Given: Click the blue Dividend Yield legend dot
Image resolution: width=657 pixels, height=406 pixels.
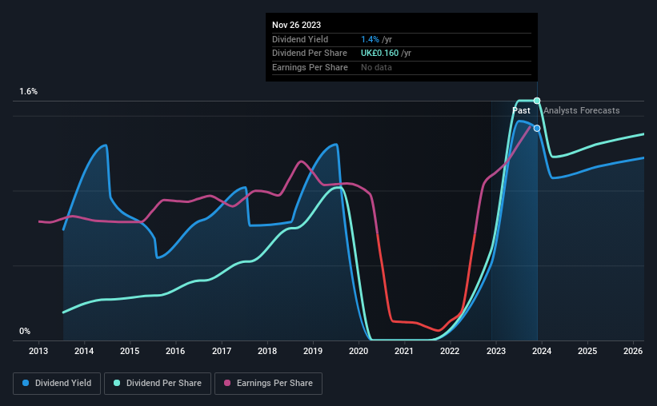Looking at the screenshot, I should 26,383.
